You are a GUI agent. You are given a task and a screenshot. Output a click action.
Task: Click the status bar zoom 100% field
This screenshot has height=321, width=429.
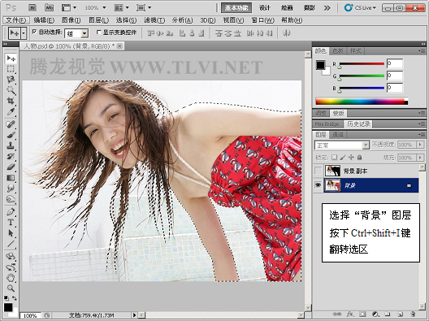(x=30, y=315)
